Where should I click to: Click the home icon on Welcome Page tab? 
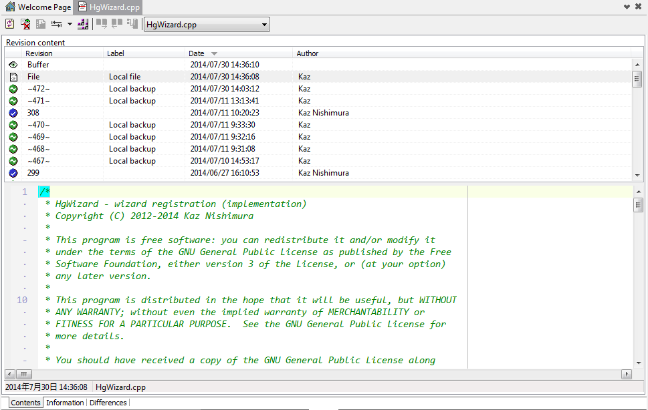10,7
